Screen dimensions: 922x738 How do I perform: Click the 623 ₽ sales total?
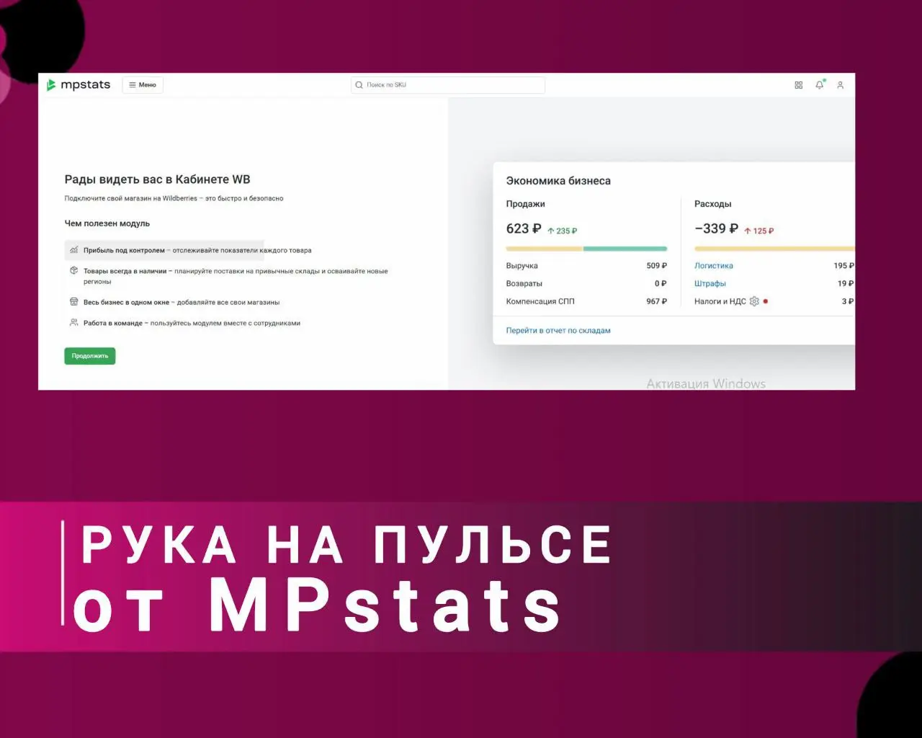coord(524,228)
